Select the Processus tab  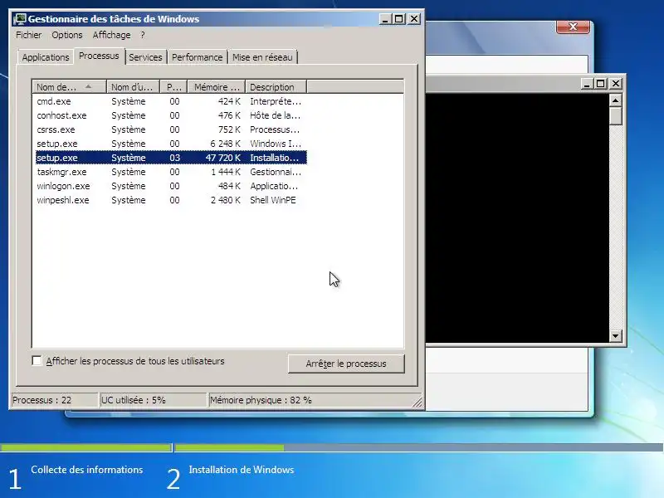[99, 56]
